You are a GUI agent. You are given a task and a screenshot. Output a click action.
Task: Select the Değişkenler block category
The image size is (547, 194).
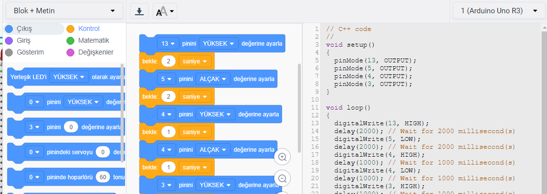[96, 52]
